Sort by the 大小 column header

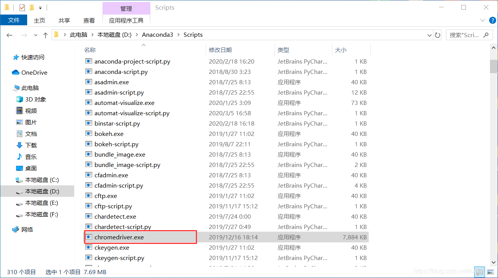click(x=341, y=50)
